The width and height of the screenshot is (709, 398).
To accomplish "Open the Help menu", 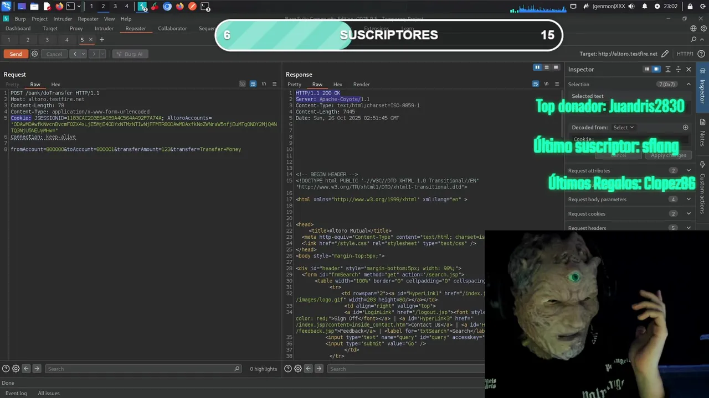I will 126,19.
